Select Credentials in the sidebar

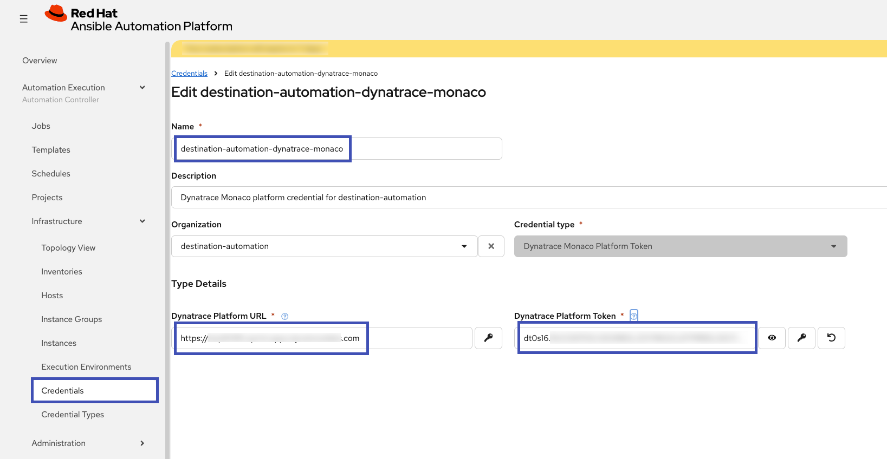pos(95,391)
